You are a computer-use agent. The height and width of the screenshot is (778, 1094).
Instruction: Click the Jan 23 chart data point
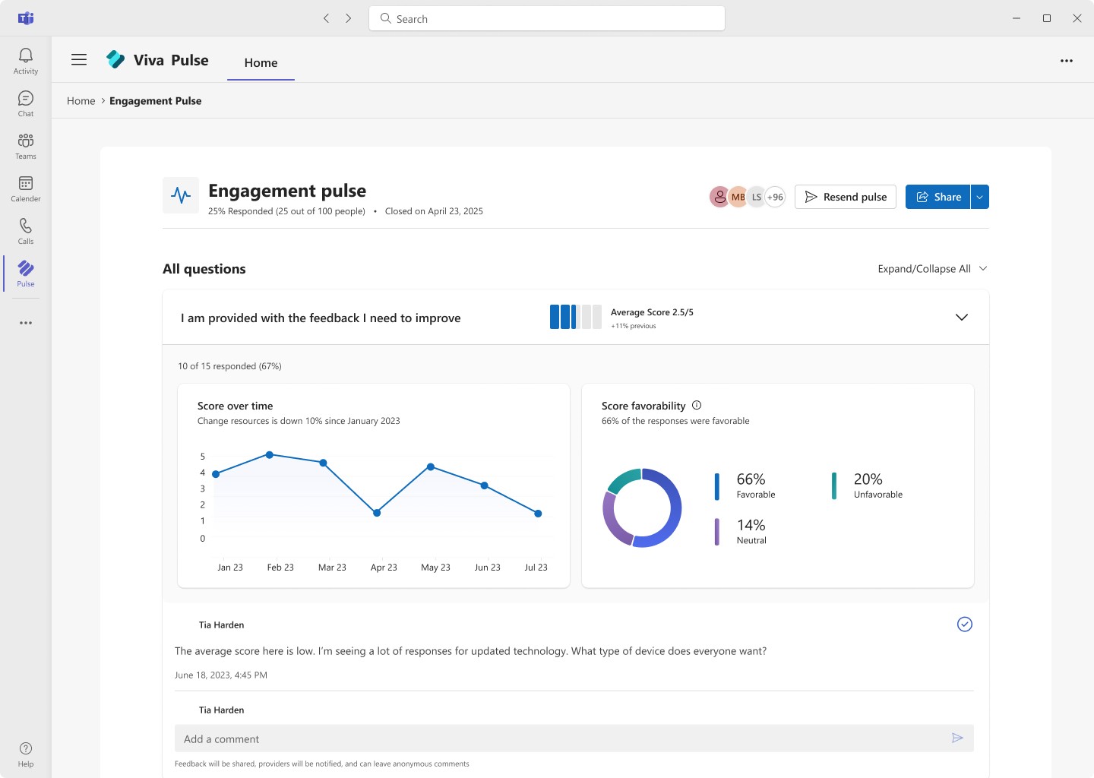tap(216, 474)
